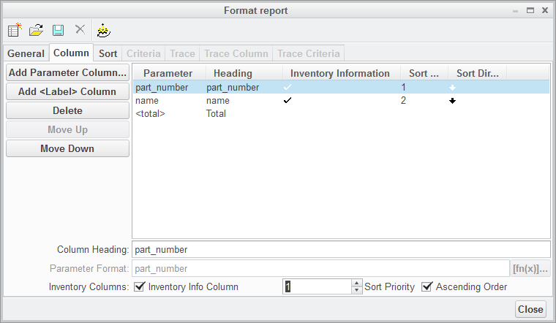
Task: Toggle inventory checkmark in part_number row
Action: click(x=288, y=87)
